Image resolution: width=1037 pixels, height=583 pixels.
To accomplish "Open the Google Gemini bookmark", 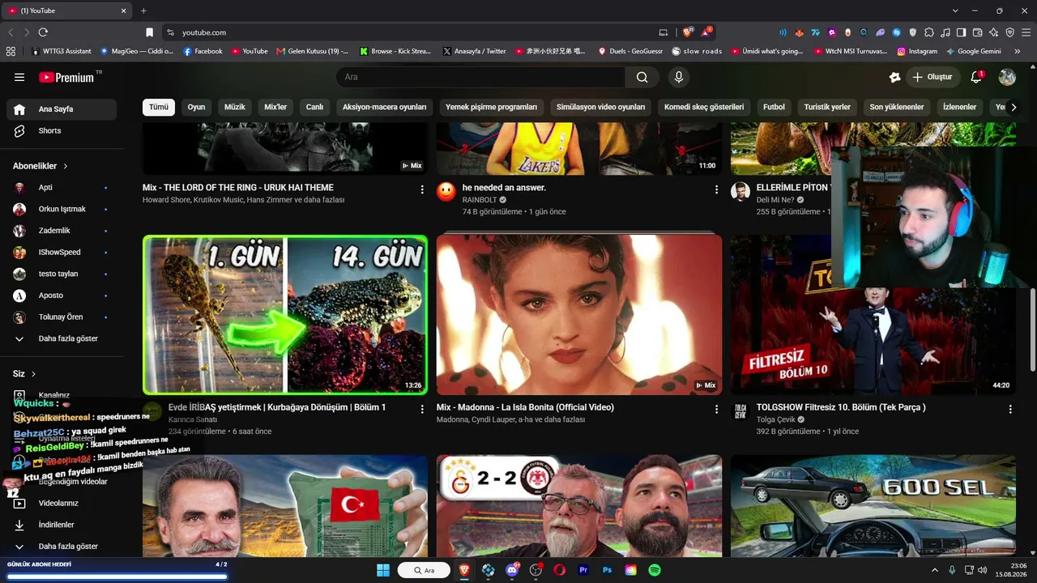I will click(973, 51).
